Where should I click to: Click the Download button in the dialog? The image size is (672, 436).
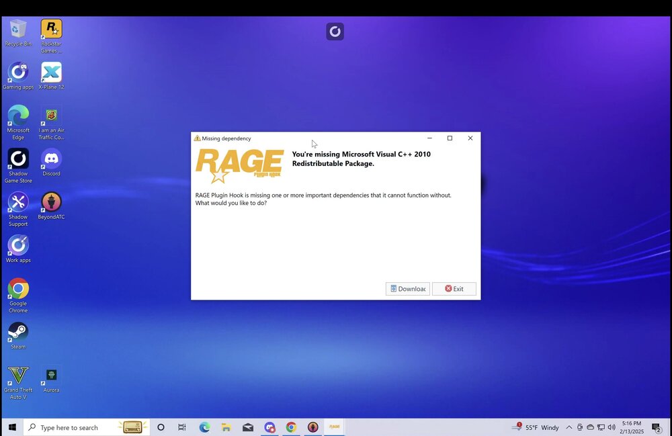coord(407,288)
